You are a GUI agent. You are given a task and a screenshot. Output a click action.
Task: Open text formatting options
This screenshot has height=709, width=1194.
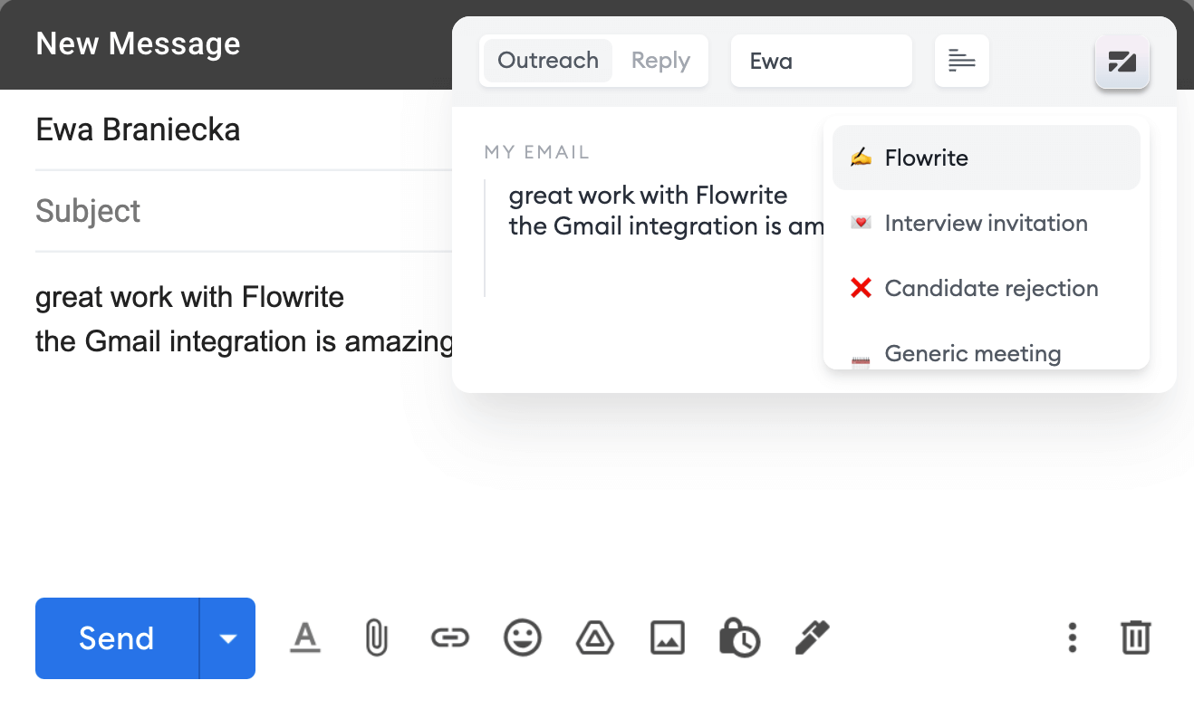(x=305, y=638)
